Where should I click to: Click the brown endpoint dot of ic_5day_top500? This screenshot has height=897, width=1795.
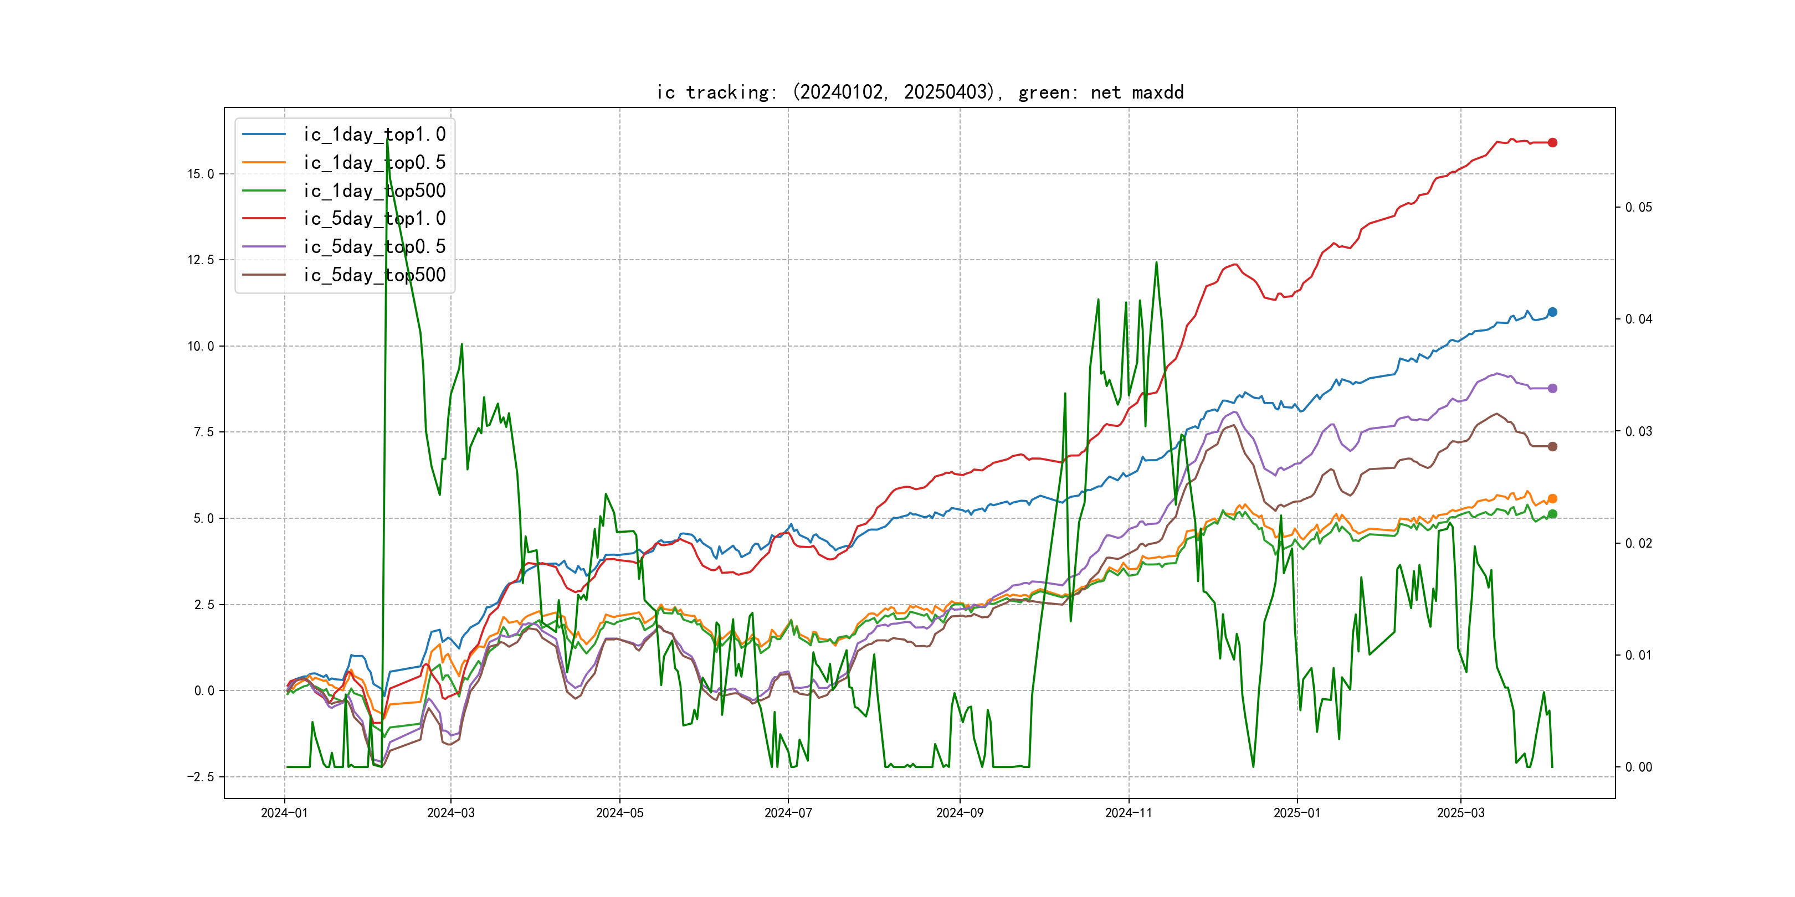[x=1552, y=446]
